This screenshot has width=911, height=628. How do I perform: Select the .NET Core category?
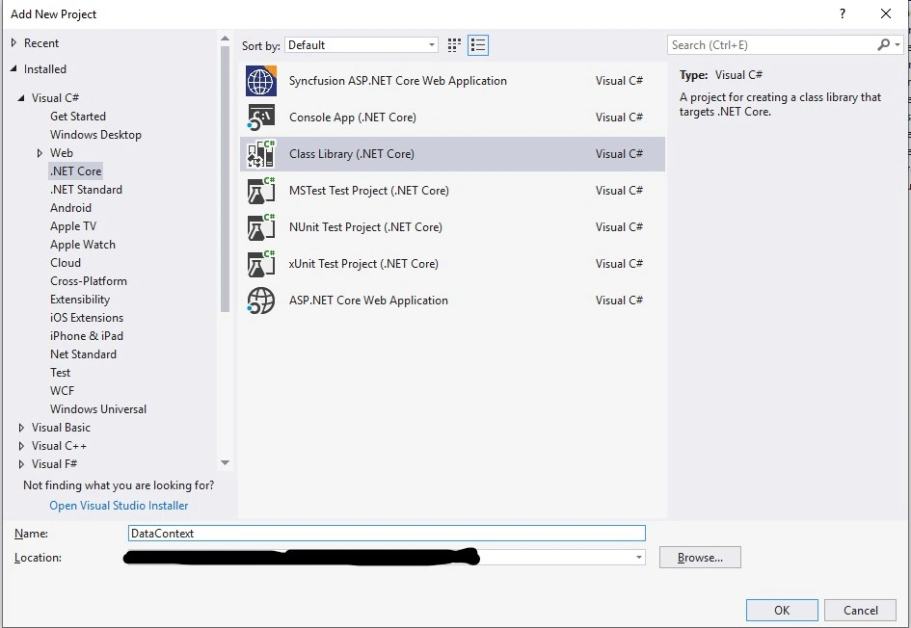75,171
